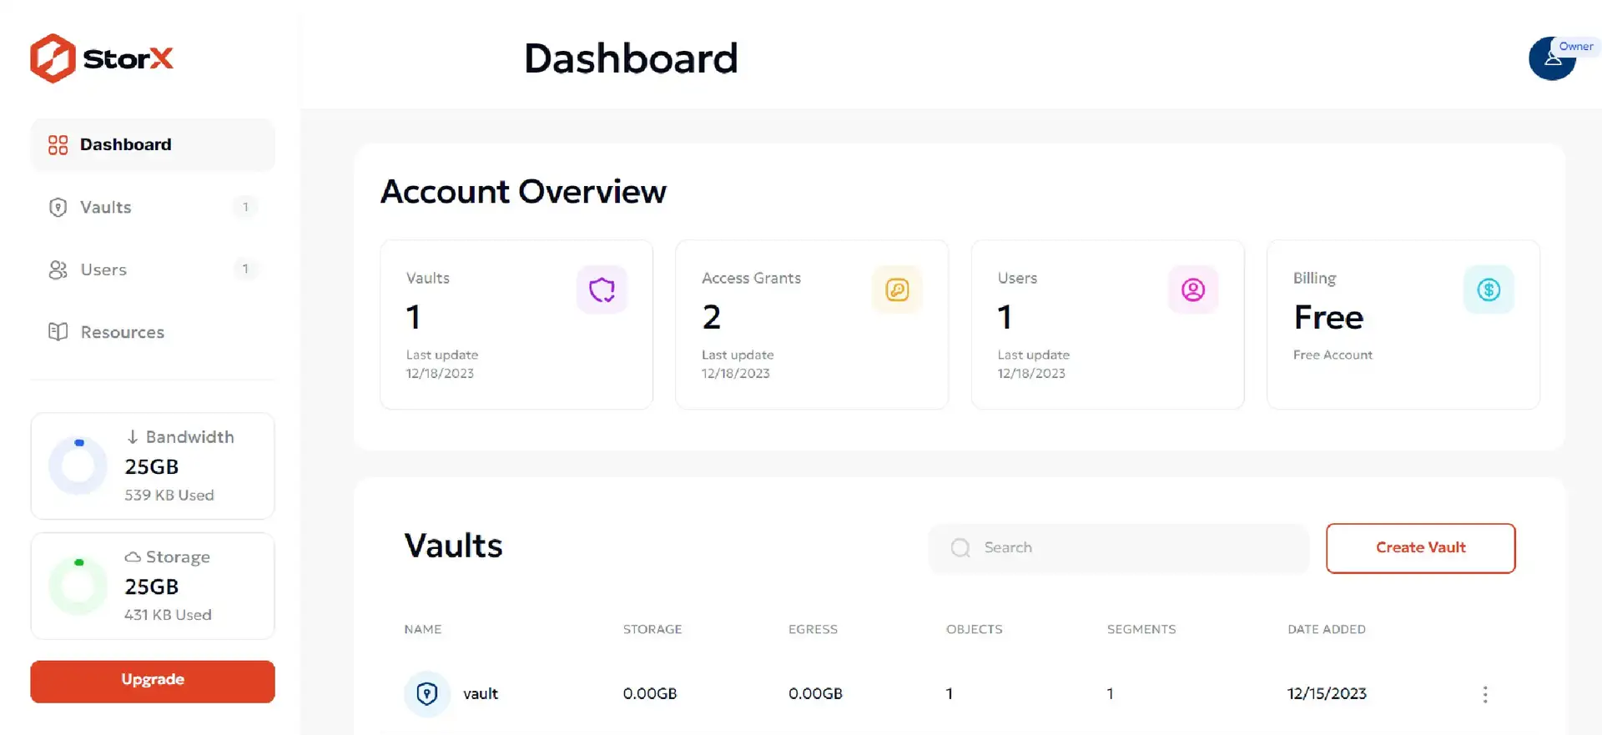Screen dimensions: 1602x735
Task: Open the vault named "vault"
Action: 481,694
